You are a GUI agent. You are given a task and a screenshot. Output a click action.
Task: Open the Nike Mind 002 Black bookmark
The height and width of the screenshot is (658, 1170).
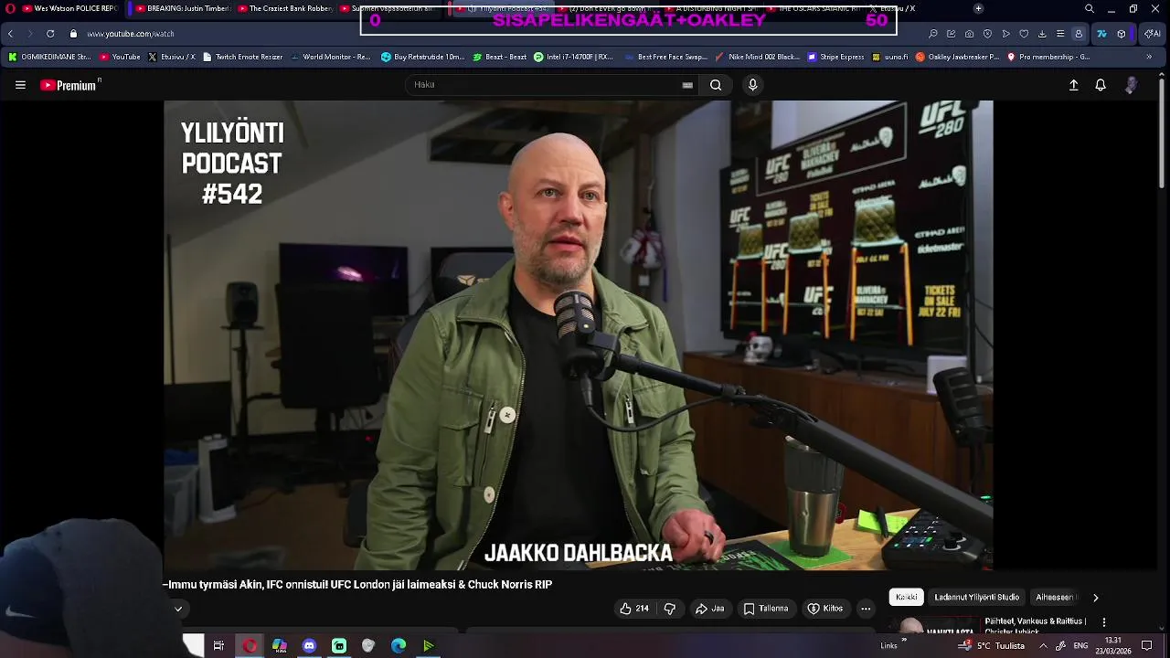[758, 57]
